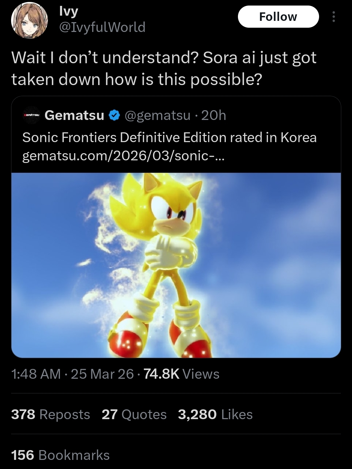Open the quoted Gematsu account name

(x=74, y=115)
